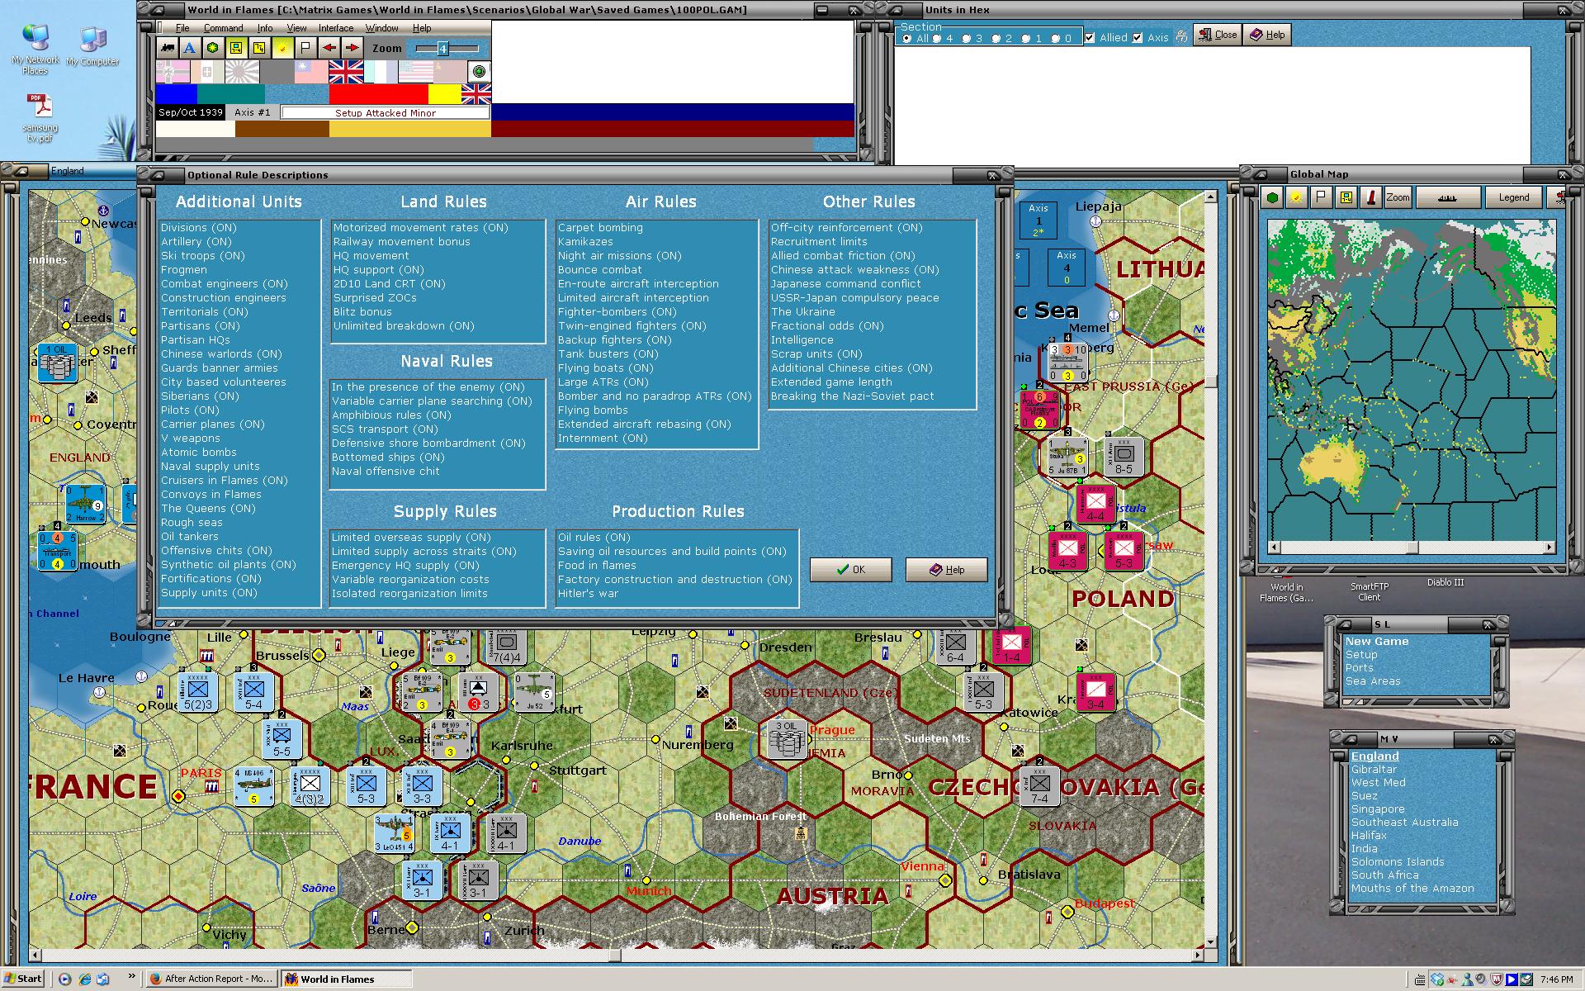Open the Info menu
Viewport: 1585px width, 991px height.
coord(264,28)
